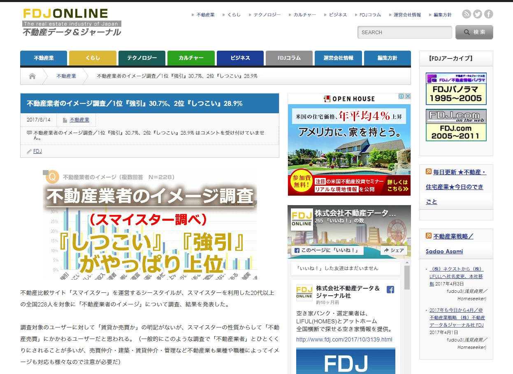This screenshot has height=374, width=513.
Task: Select ビジネス in top header menu
Action: pos(338,15)
